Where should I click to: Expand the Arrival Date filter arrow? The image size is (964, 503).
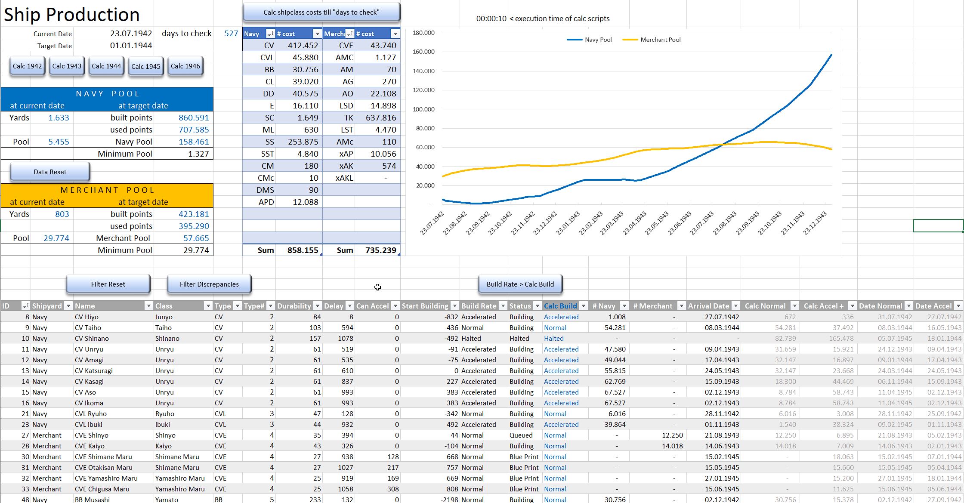pos(736,306)
